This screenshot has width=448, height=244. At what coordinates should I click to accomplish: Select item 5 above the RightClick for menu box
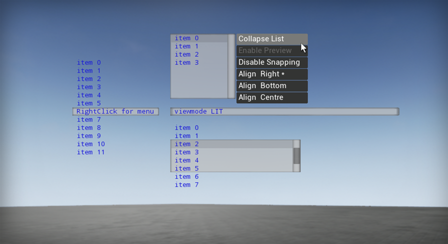[x=88, y=103]
